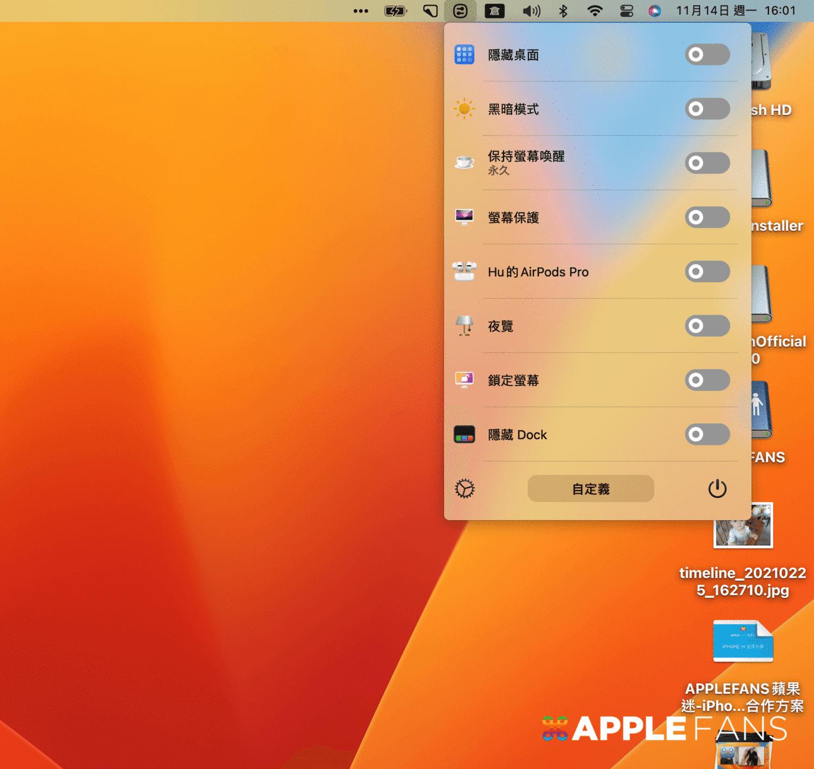Toggle the 隱藏桌面 switch

[x=707, y=54]
